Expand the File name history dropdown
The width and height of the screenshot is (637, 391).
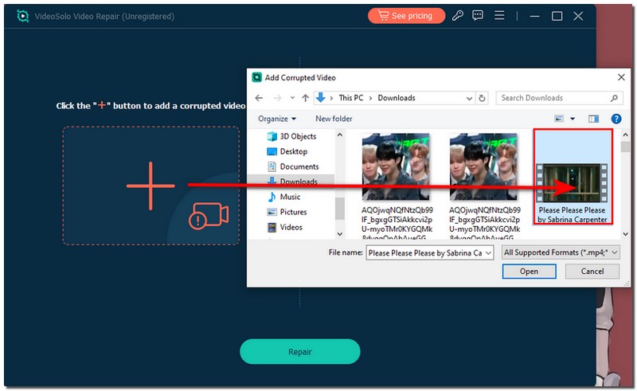coord(488,252)
